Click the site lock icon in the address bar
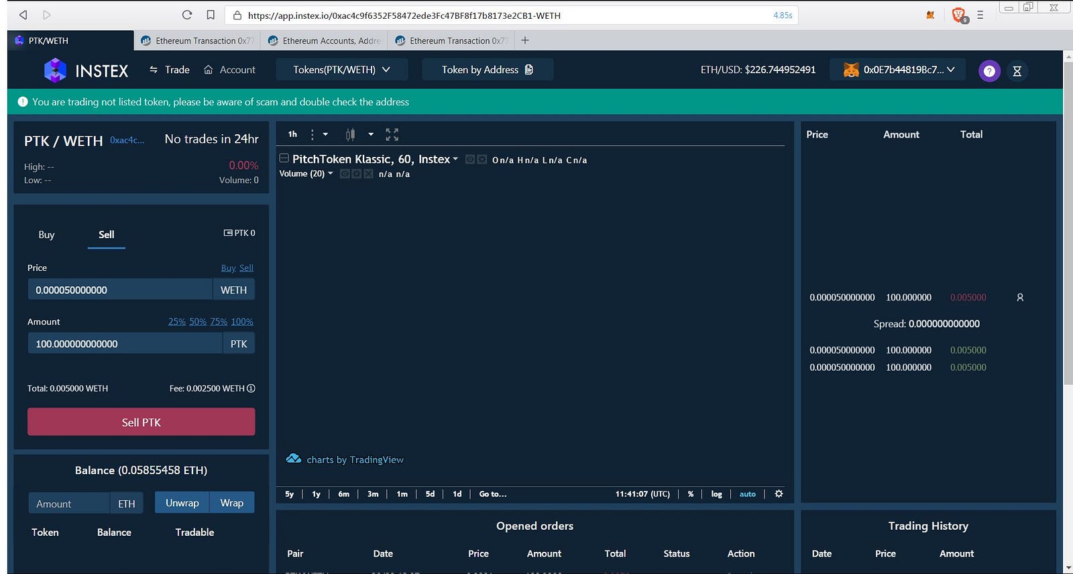Screen dimensions: 1073x574 [x=237, y=15]
